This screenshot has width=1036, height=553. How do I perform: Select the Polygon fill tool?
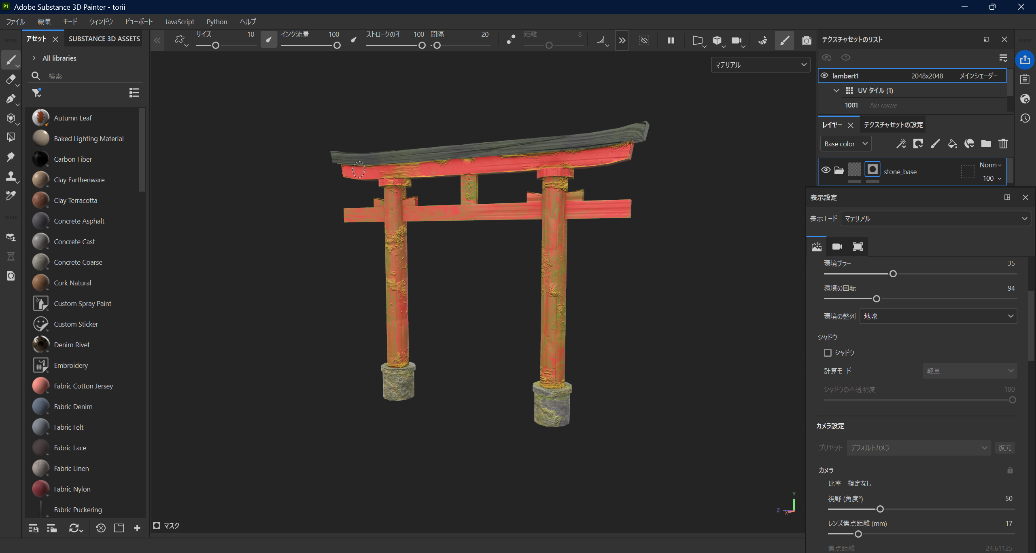[11, 137]
